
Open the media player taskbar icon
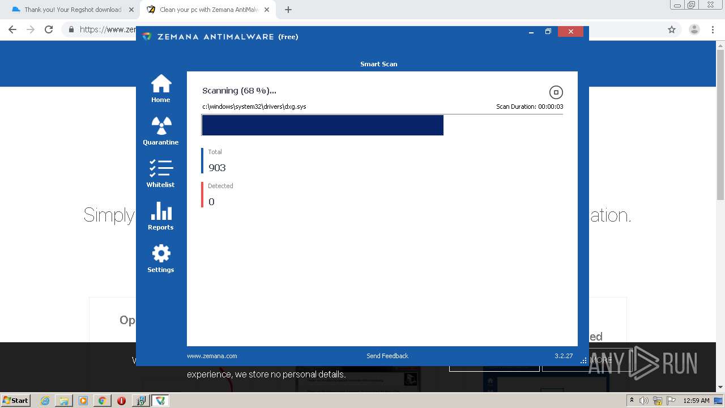point(83,401)
